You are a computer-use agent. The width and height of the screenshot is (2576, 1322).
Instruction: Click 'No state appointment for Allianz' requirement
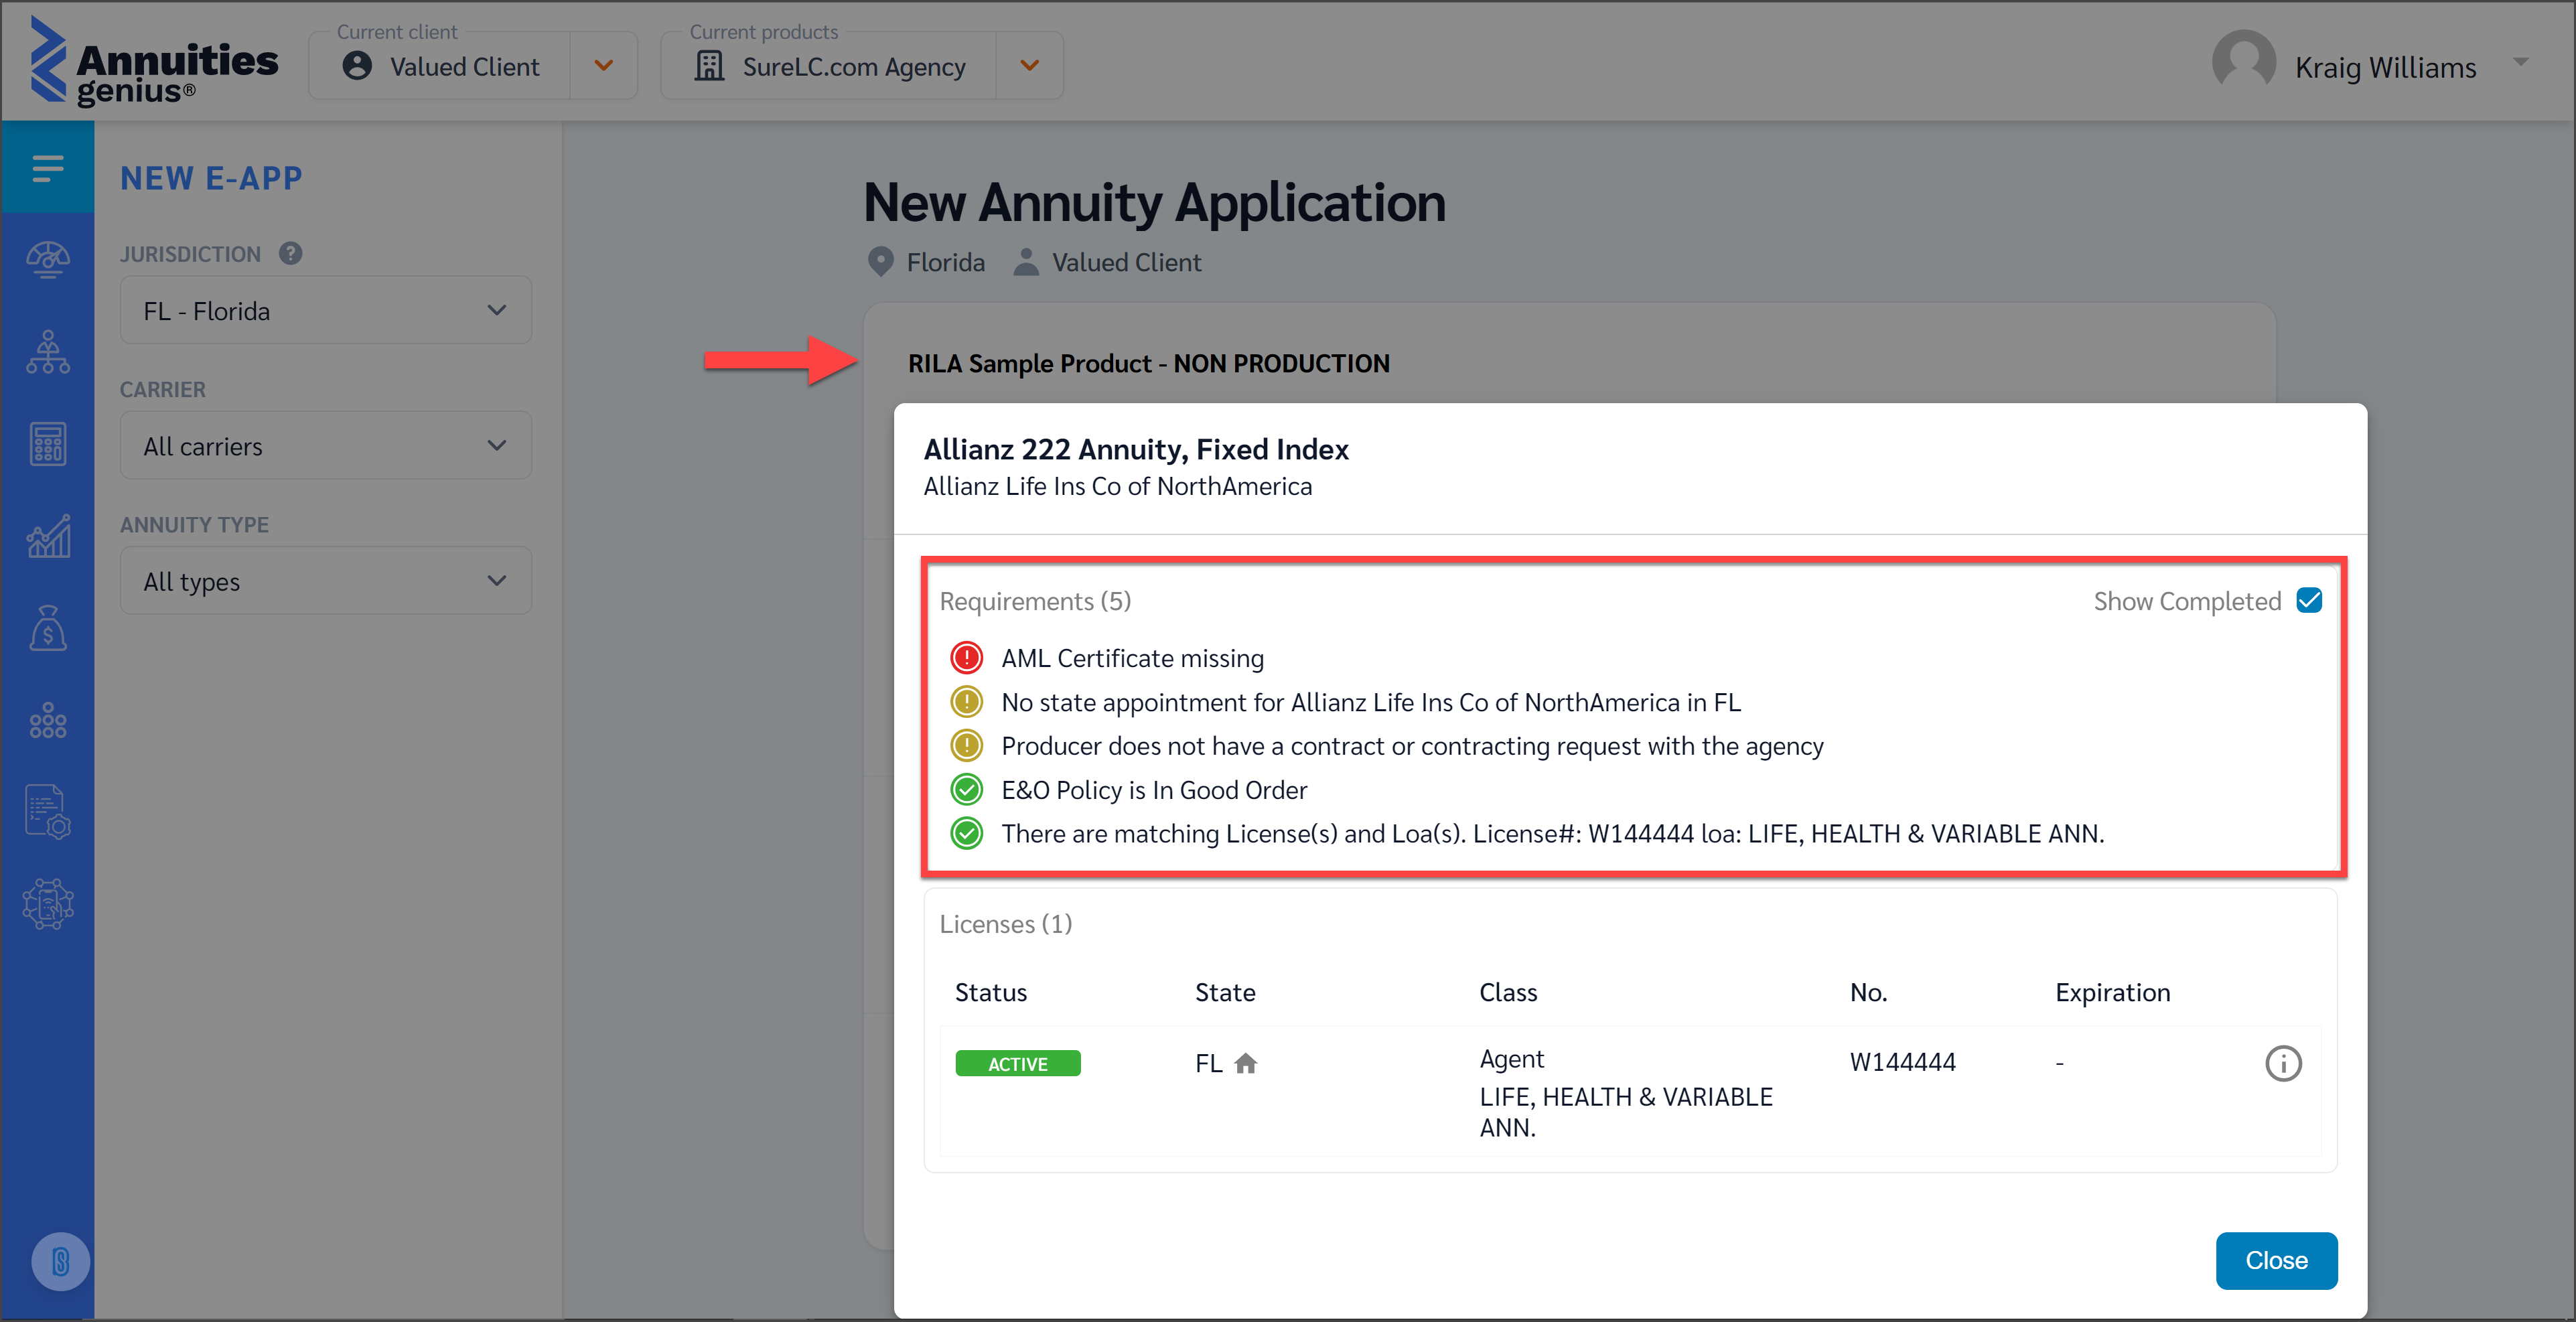pyautogui.click(x=1371, y=702)
